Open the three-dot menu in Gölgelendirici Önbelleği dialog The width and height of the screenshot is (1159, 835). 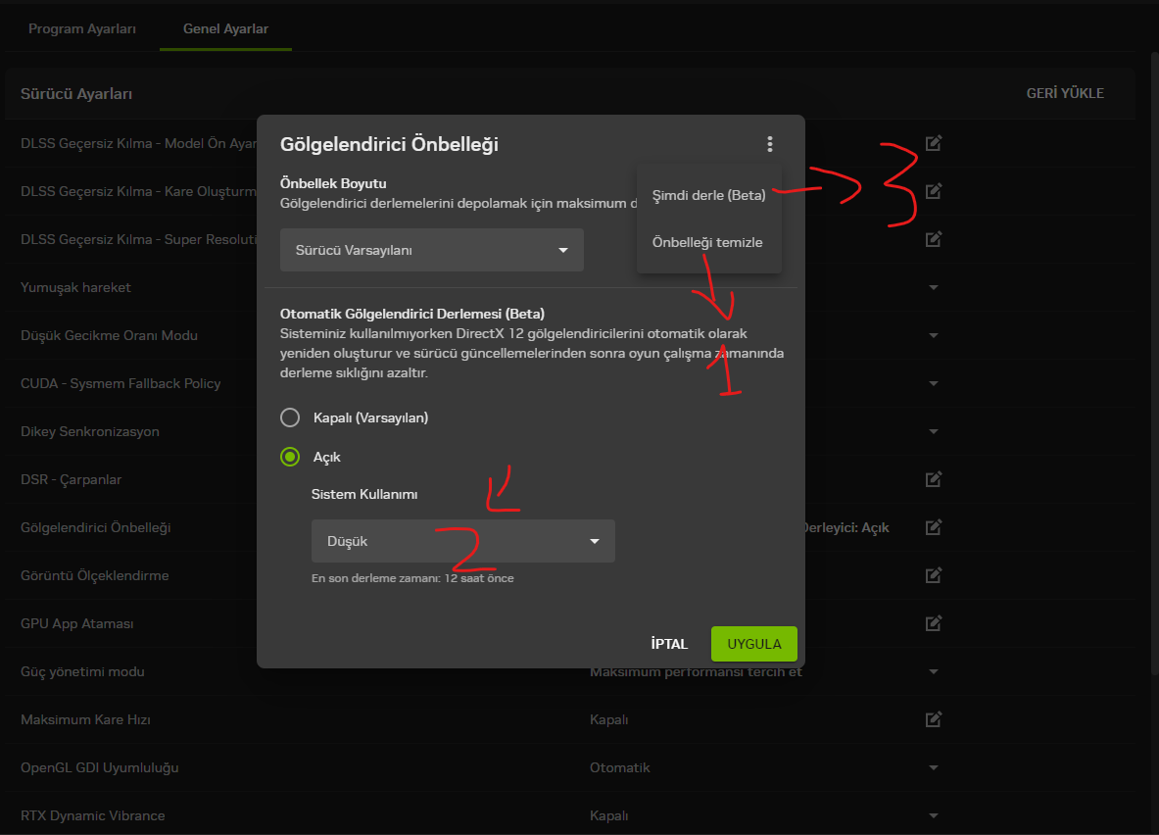tap(769, 144)
